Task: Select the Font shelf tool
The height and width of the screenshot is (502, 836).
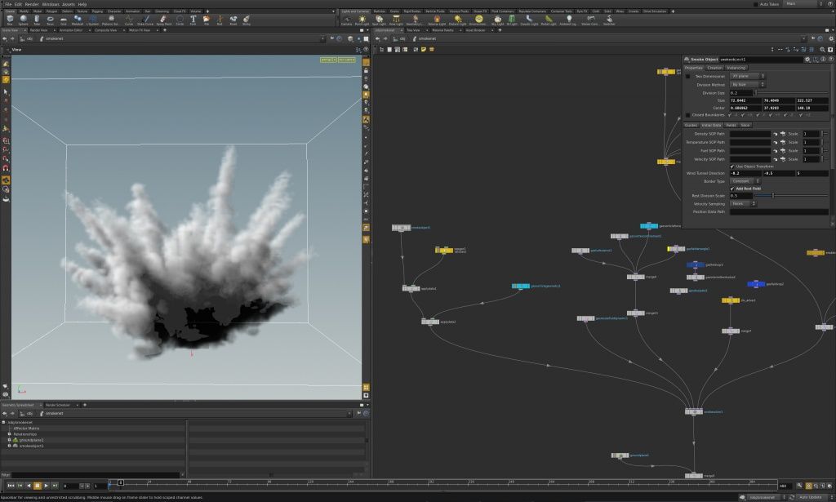Action: tap(193, 20)
